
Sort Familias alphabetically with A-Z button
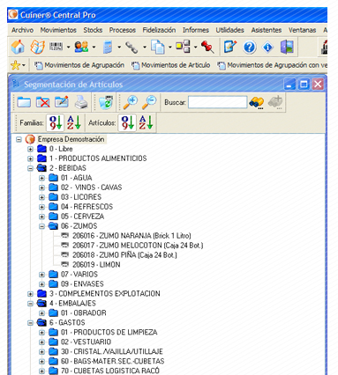pyautogui.click(x=73, y=122)
